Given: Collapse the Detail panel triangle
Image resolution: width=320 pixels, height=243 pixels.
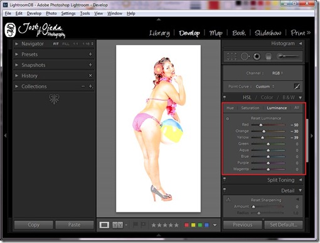Looking at the screenshot, I should point(301,190).
